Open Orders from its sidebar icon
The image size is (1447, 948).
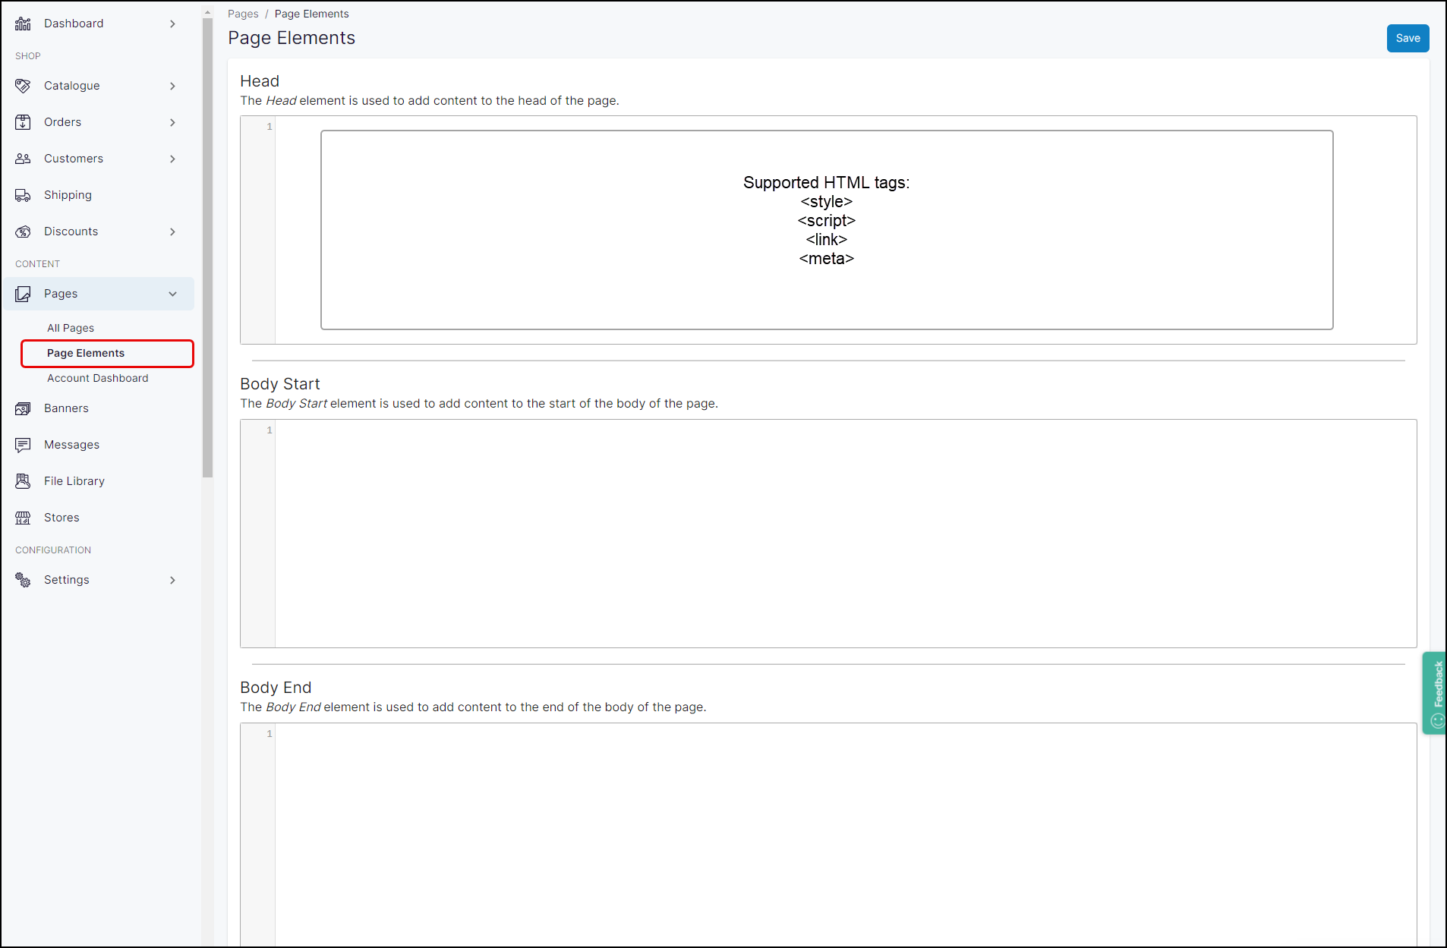(23, 122)
